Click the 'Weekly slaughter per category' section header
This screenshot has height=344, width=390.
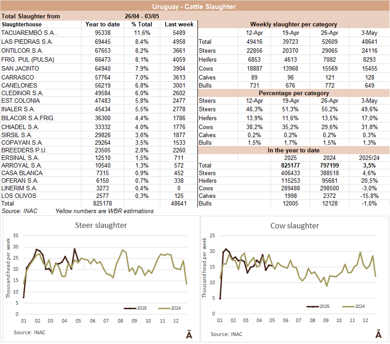(x=293, y=24)
